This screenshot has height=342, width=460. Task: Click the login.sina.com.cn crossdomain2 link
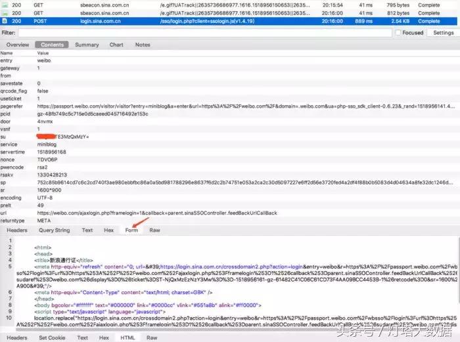(231, 267)
